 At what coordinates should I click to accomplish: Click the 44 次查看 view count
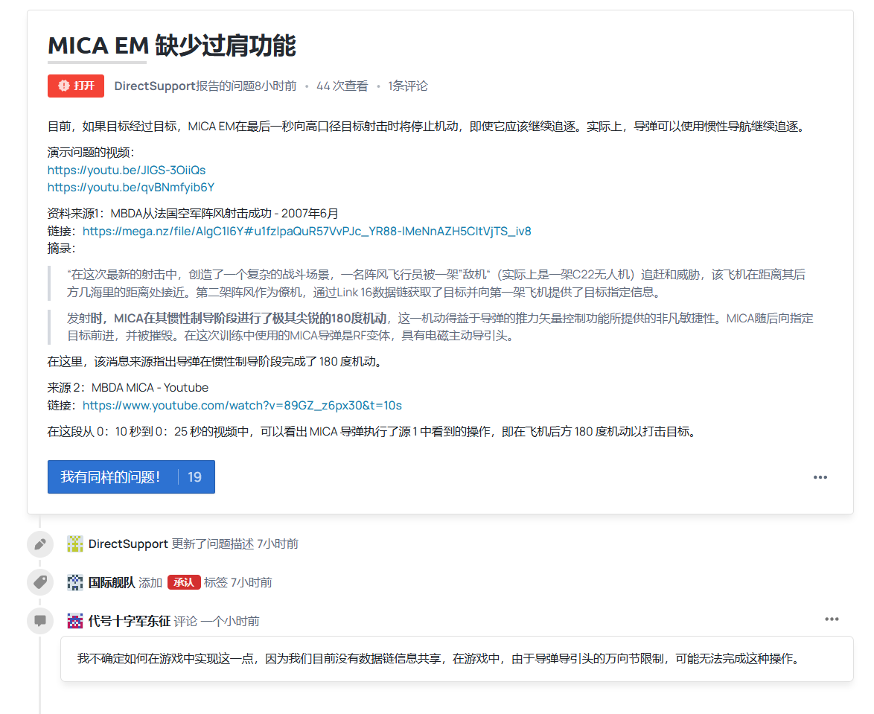[342, 86]
